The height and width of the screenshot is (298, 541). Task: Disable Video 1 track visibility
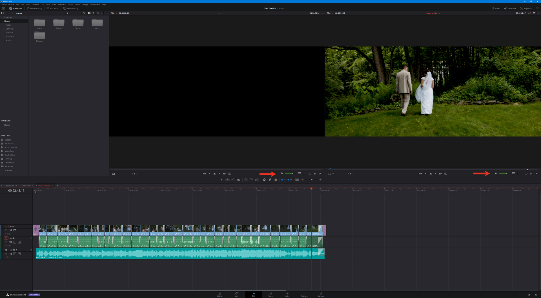point(15,230)
